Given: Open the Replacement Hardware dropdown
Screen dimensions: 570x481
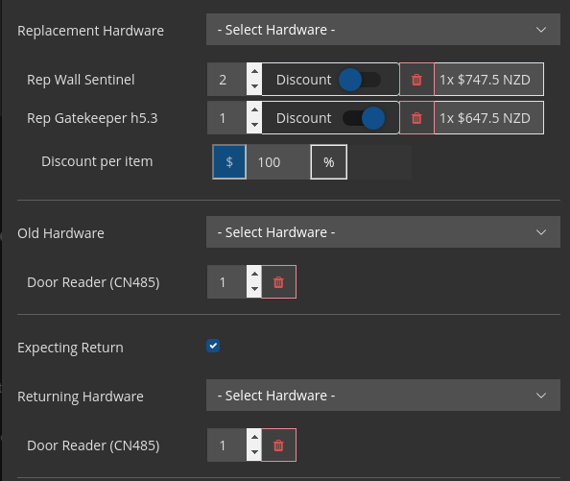Looking at the screenshot, I should pos(383,30).
